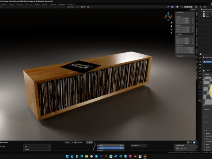Open File Explorer from the taskbar

tap(87, 156)
